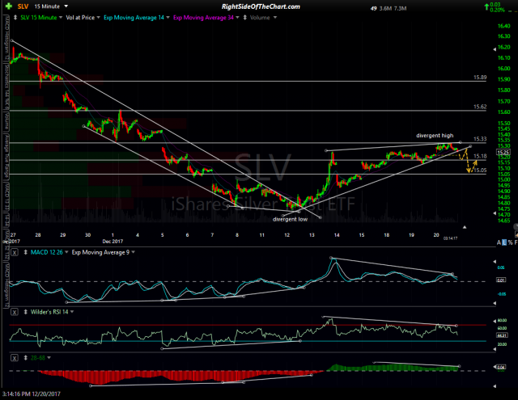518x400 pixels.
Task: Close the Wilder's RSI 14 subpanel
Action: click(x=15, y=312)
